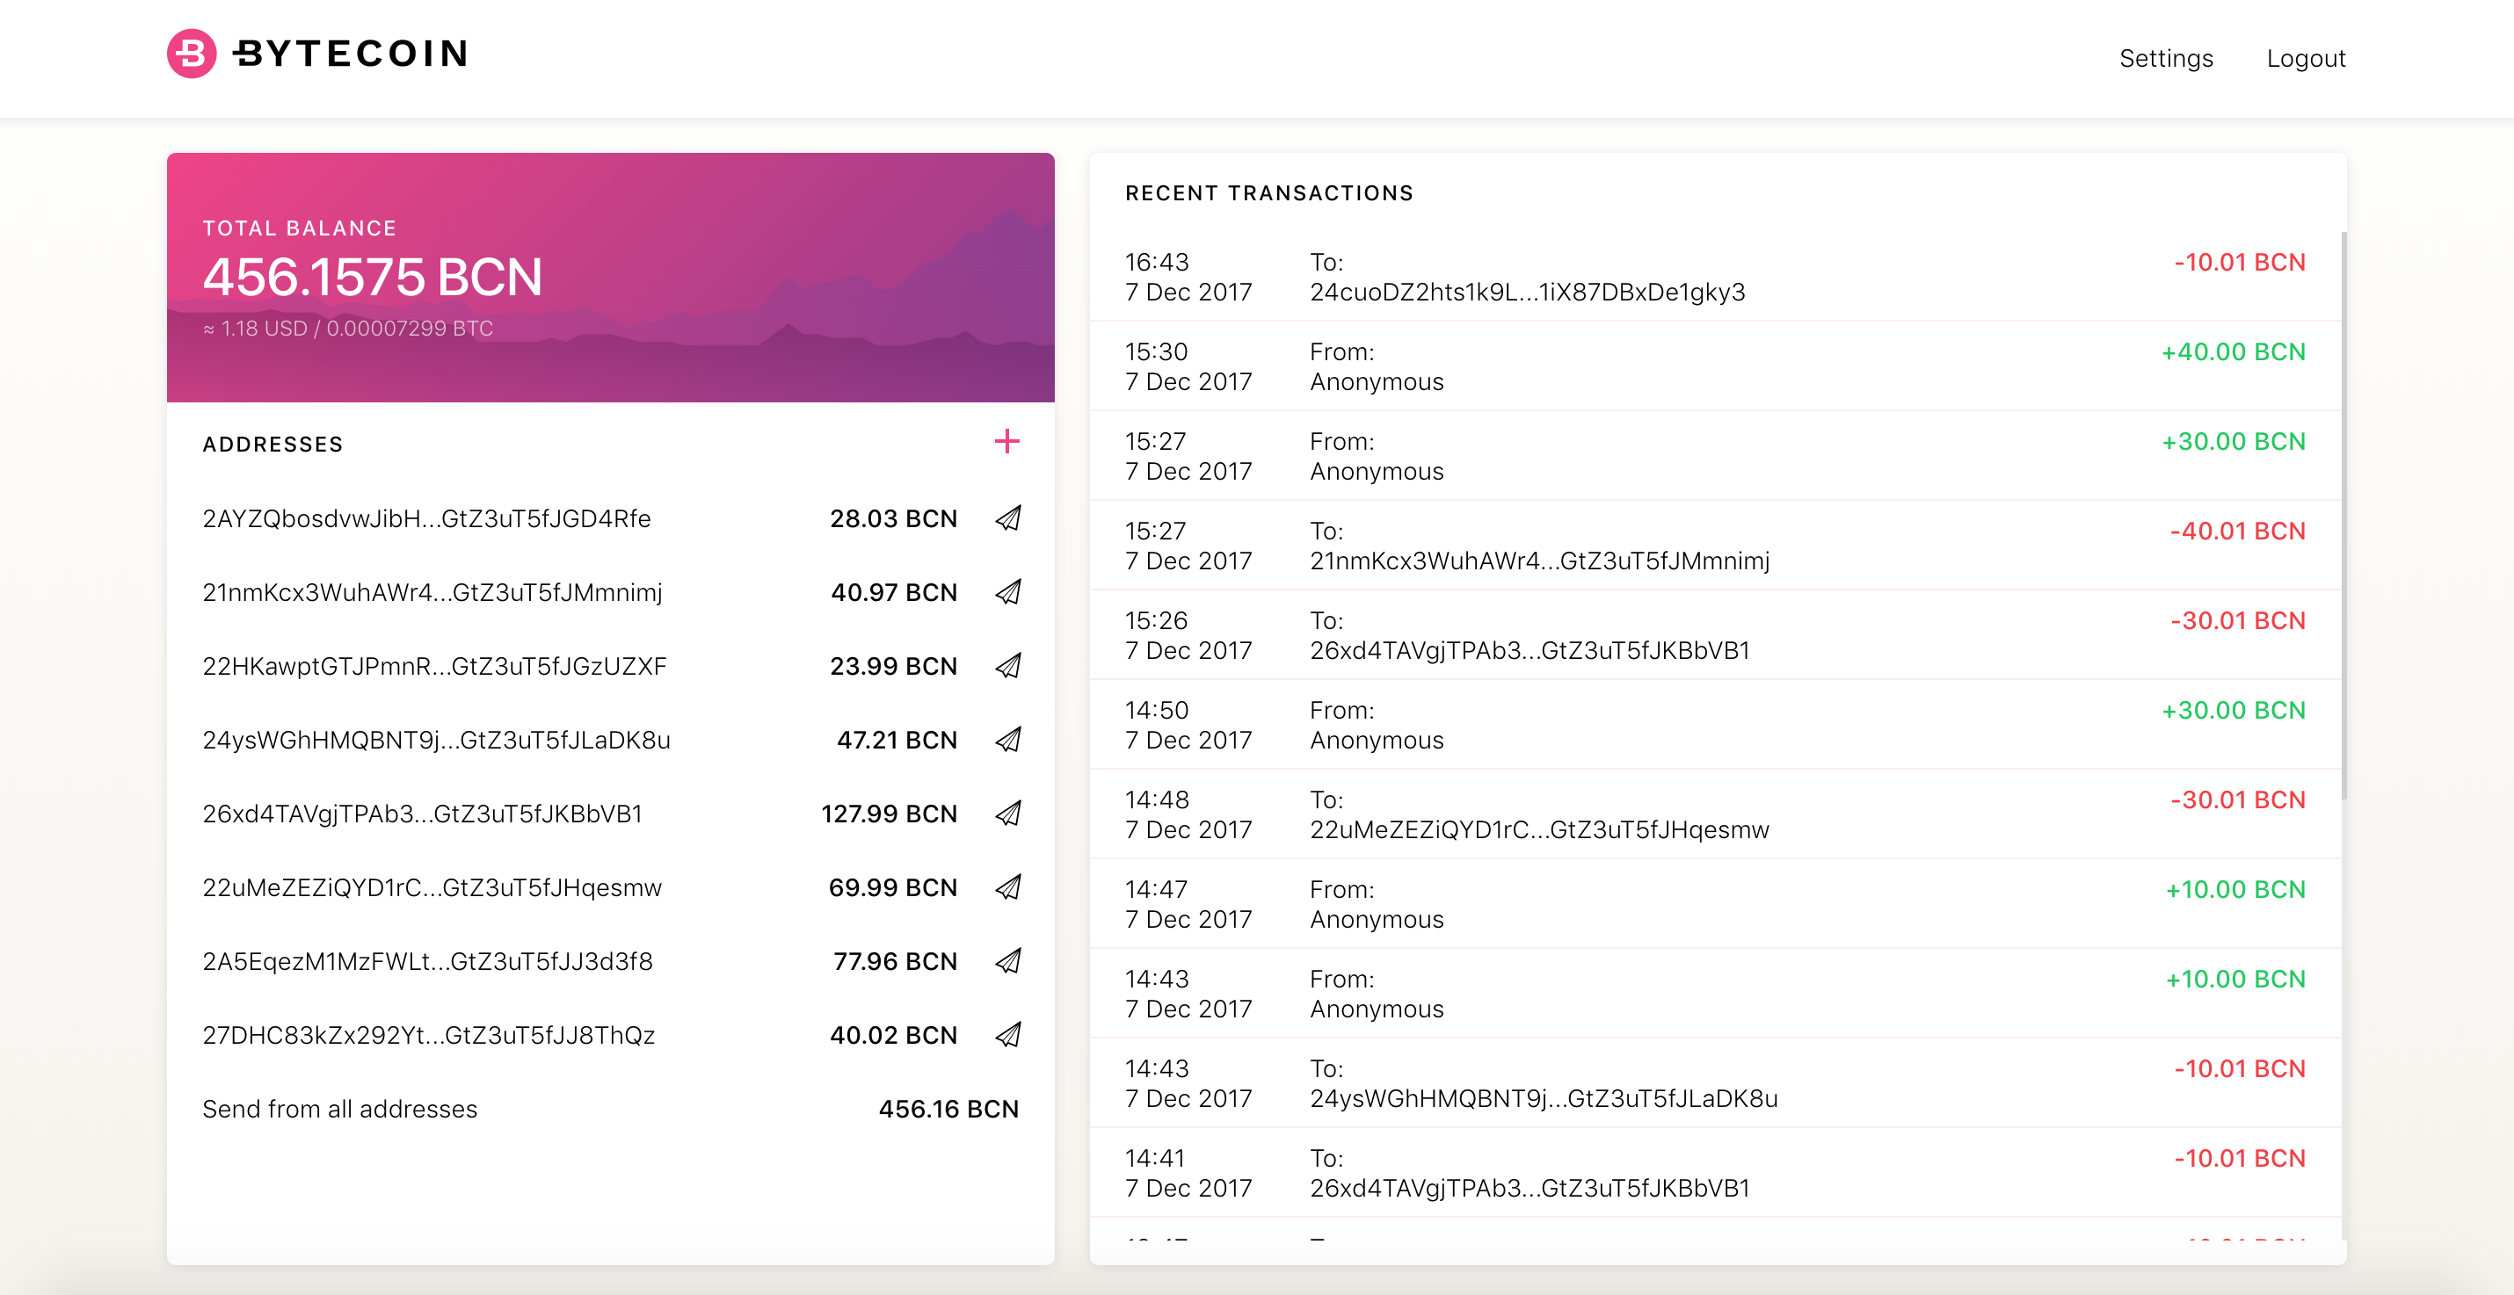The height and width of the screenshot is (1295, 2514).
Task: Select the 2AYZQbosdvwJibH address text
Action: (x=425, y=517)
